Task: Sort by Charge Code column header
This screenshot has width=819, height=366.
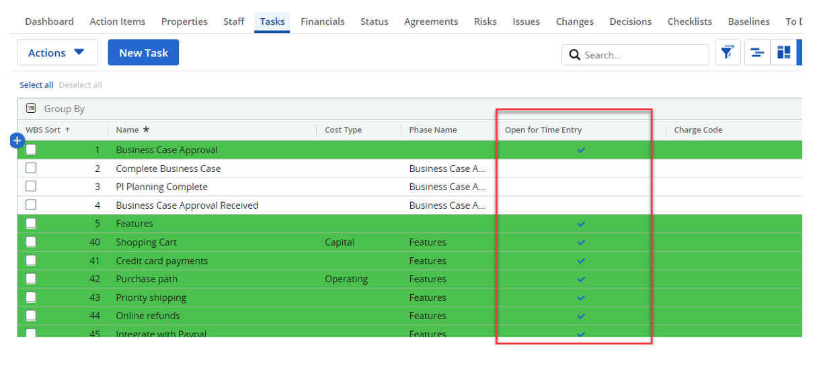Action: click(x=698, y=130)
